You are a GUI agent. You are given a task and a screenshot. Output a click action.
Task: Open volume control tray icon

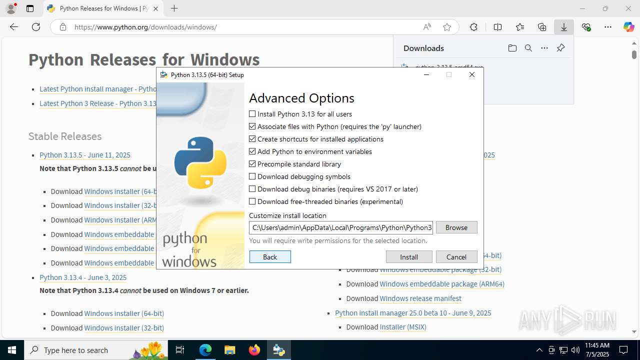(x=575, y=350)
